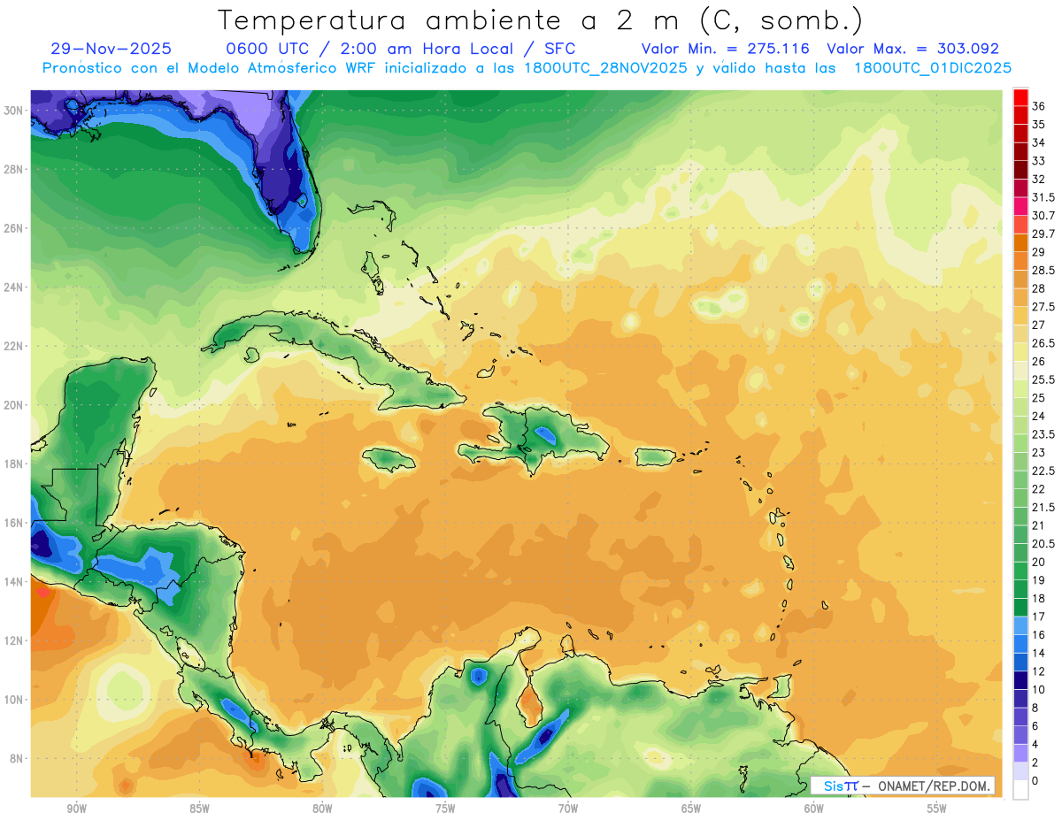Click legend value "29.7" on the color bar
Screen dimensions: 1062x820
(x=1043, y=234)
